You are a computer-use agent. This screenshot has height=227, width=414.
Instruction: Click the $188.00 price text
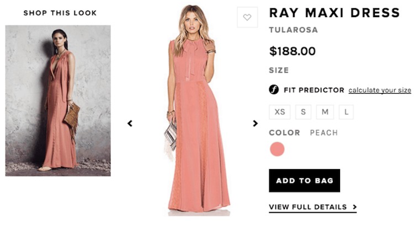[292, 52]
